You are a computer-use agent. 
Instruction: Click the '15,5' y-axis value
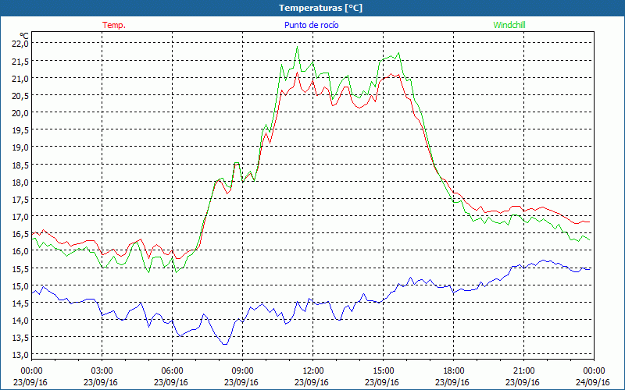20,268
